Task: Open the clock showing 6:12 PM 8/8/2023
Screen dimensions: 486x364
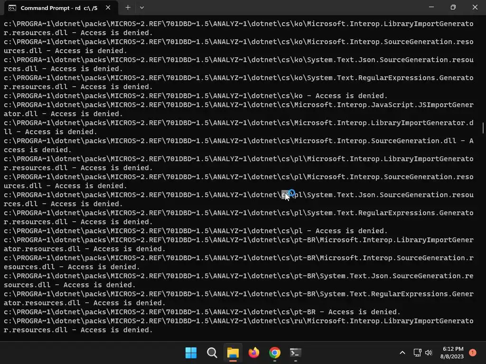Action: click(452, 353)
